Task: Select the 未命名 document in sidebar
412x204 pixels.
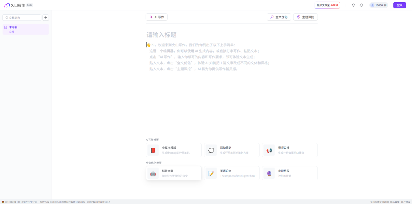Action: [26, 29]
